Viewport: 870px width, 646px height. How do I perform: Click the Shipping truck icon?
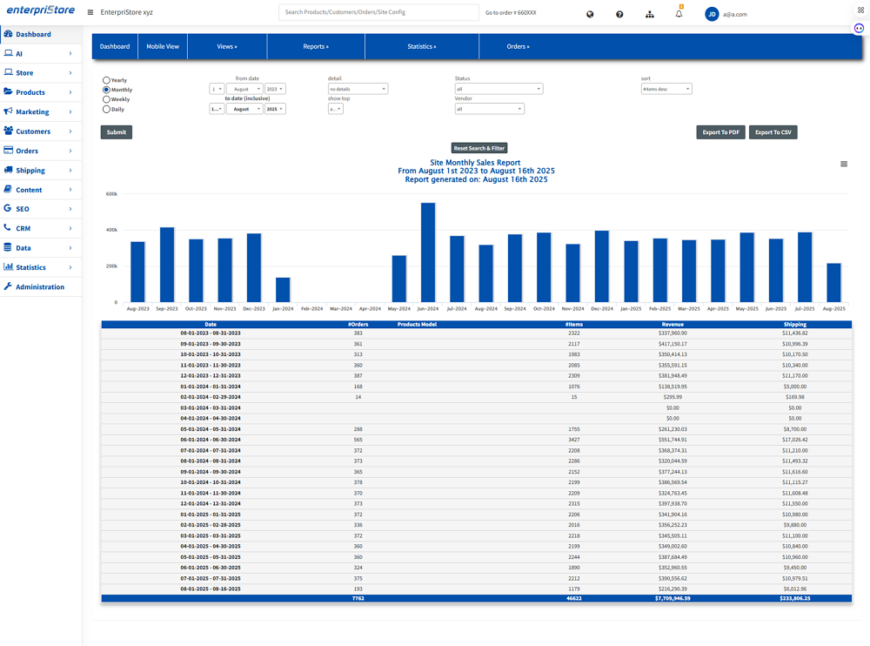pyautogui.click(x=9, y=170)
